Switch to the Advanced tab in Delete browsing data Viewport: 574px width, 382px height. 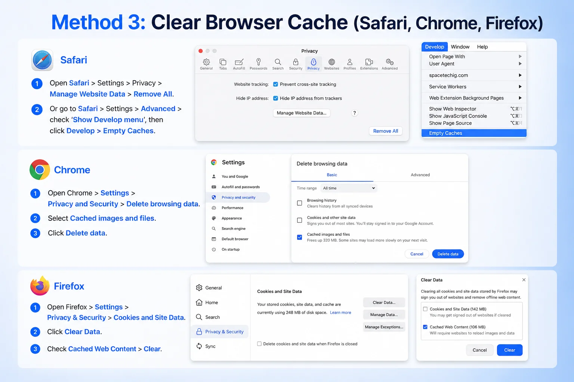tap(420, 175)
